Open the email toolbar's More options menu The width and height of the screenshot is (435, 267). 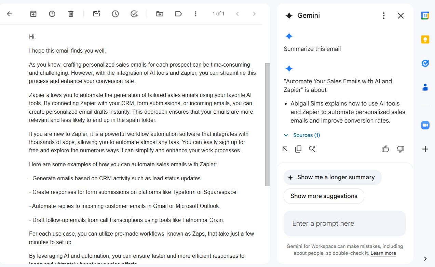(195, 14)
